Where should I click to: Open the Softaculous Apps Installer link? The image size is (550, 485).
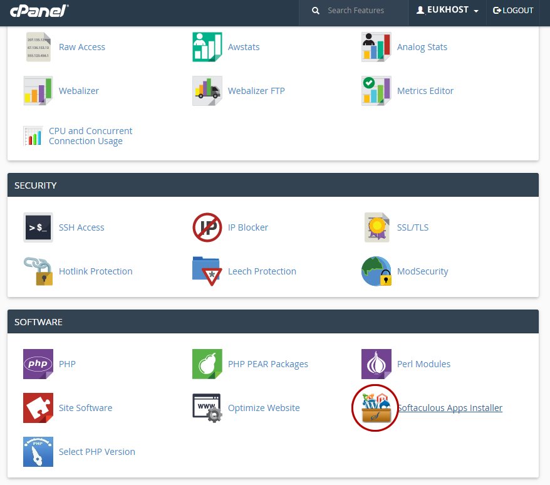point(450,408)
